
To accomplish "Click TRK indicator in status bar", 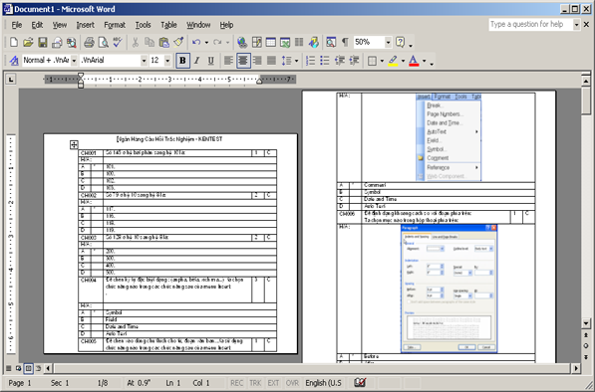I will [x=255, y=383].
